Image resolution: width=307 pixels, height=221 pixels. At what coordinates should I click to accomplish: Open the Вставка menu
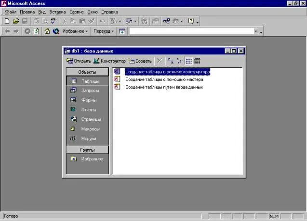[57, 12]
